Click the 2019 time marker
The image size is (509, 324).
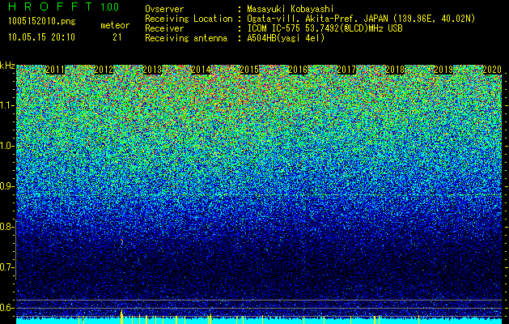[x=443, y=70]
